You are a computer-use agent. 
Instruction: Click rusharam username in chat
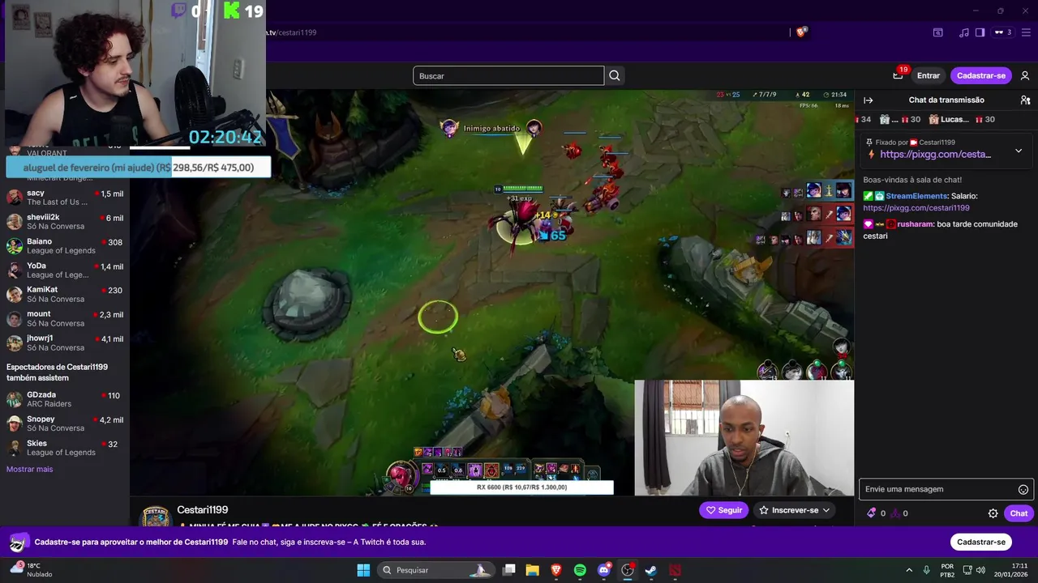point(916,224)
